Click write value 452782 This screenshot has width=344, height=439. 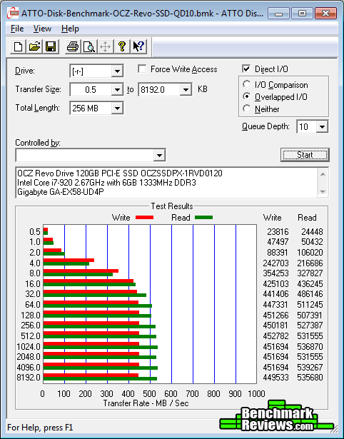point(275,335)
